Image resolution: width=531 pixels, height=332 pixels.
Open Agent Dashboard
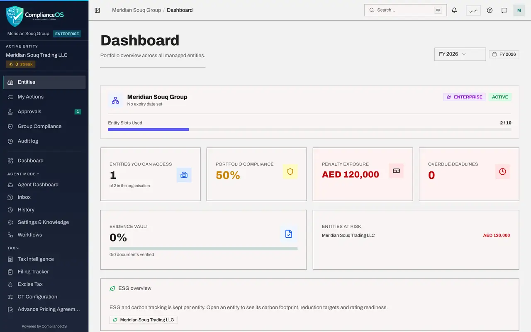[x=44, y=185]
